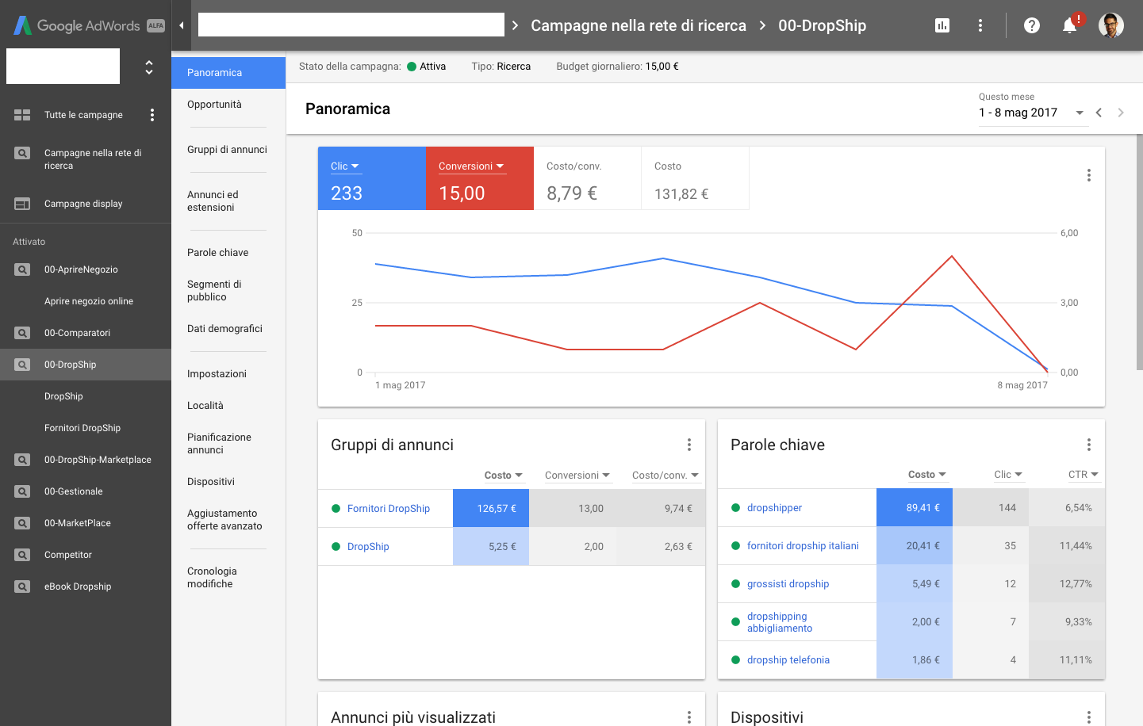Click the search icon for Campagne nella rete di ricerca

coord(22,153)
